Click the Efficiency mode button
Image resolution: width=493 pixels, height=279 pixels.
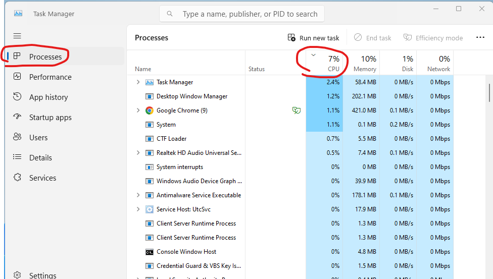433,38
